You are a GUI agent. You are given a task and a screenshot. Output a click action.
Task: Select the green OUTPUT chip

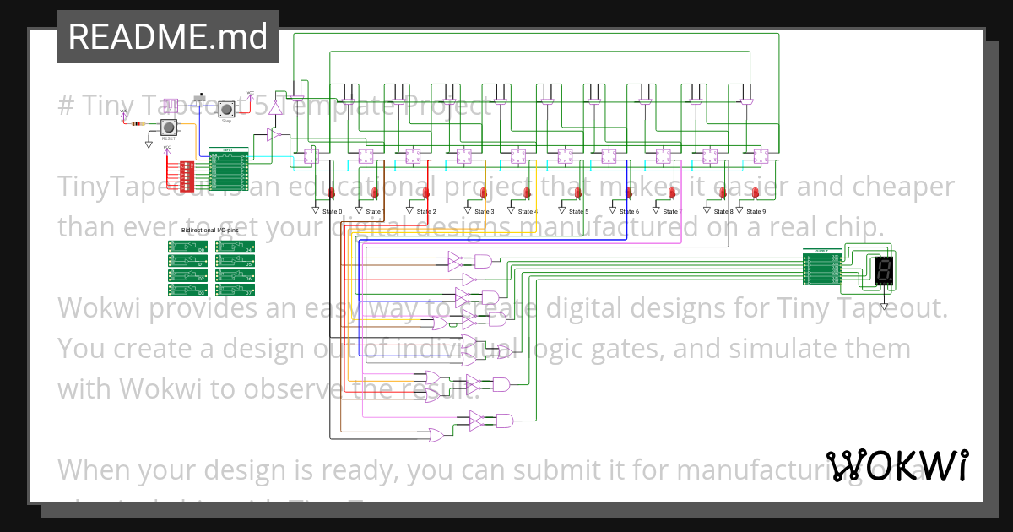tap(822, 268)
